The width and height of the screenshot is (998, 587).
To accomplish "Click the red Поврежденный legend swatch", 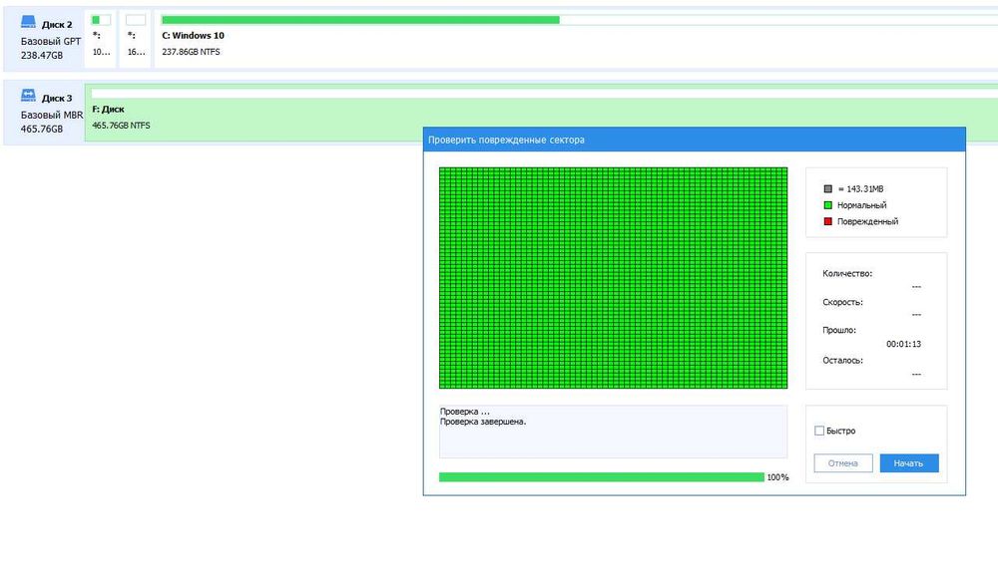I will (x=828, y=221).
